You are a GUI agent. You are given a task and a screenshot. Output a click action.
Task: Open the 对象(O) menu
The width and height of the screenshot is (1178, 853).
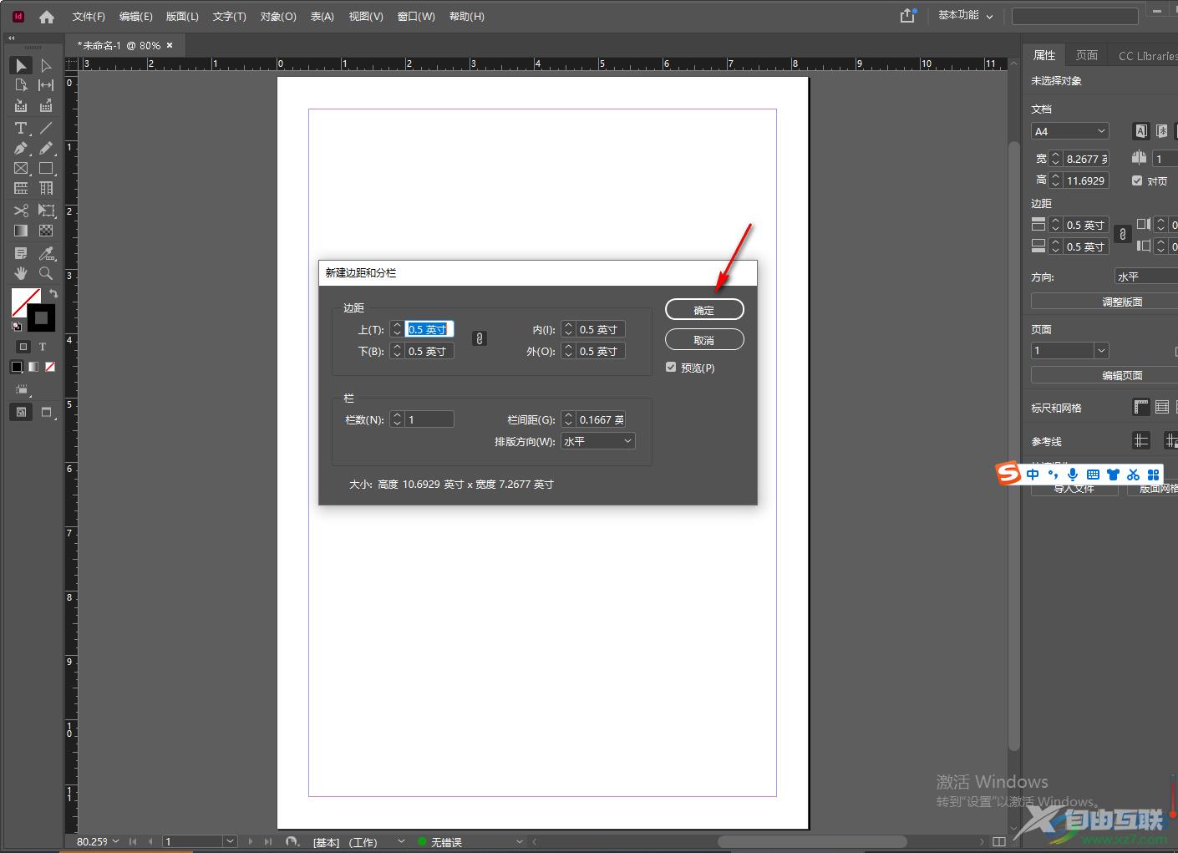278,17
